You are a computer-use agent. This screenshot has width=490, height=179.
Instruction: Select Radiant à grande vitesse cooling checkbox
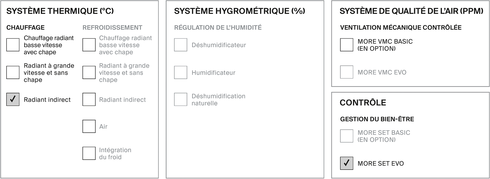(89, 72)
